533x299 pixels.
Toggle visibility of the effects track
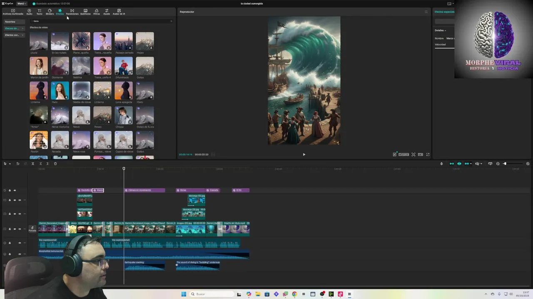15,190
